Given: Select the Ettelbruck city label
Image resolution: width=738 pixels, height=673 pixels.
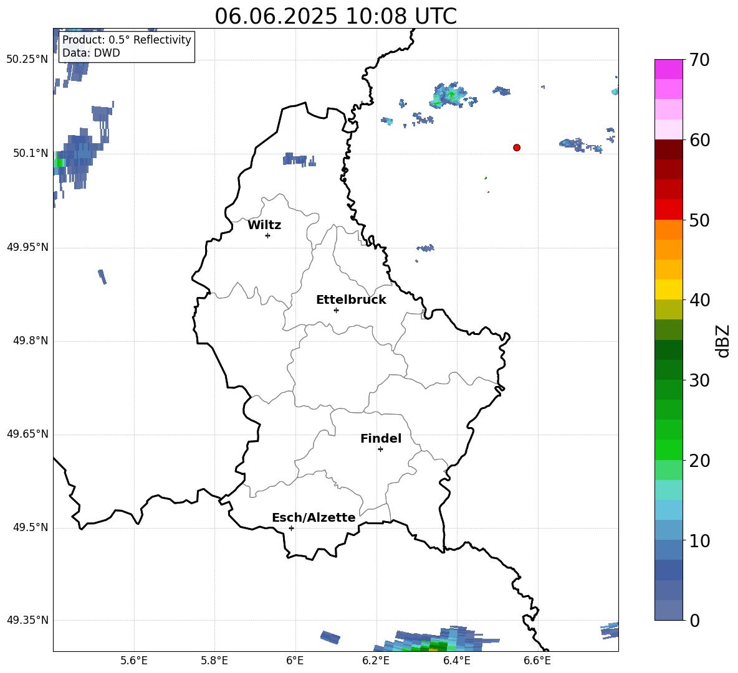Looking at the screenshot, I should click(x=351, y=300).
